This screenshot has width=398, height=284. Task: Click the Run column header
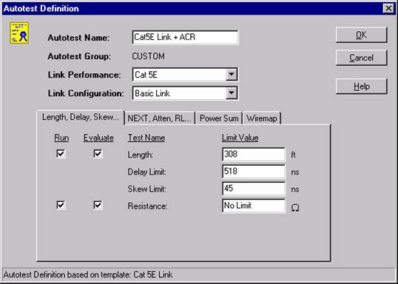pos(61,138)
